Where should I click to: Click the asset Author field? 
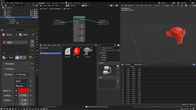point(113,60)
